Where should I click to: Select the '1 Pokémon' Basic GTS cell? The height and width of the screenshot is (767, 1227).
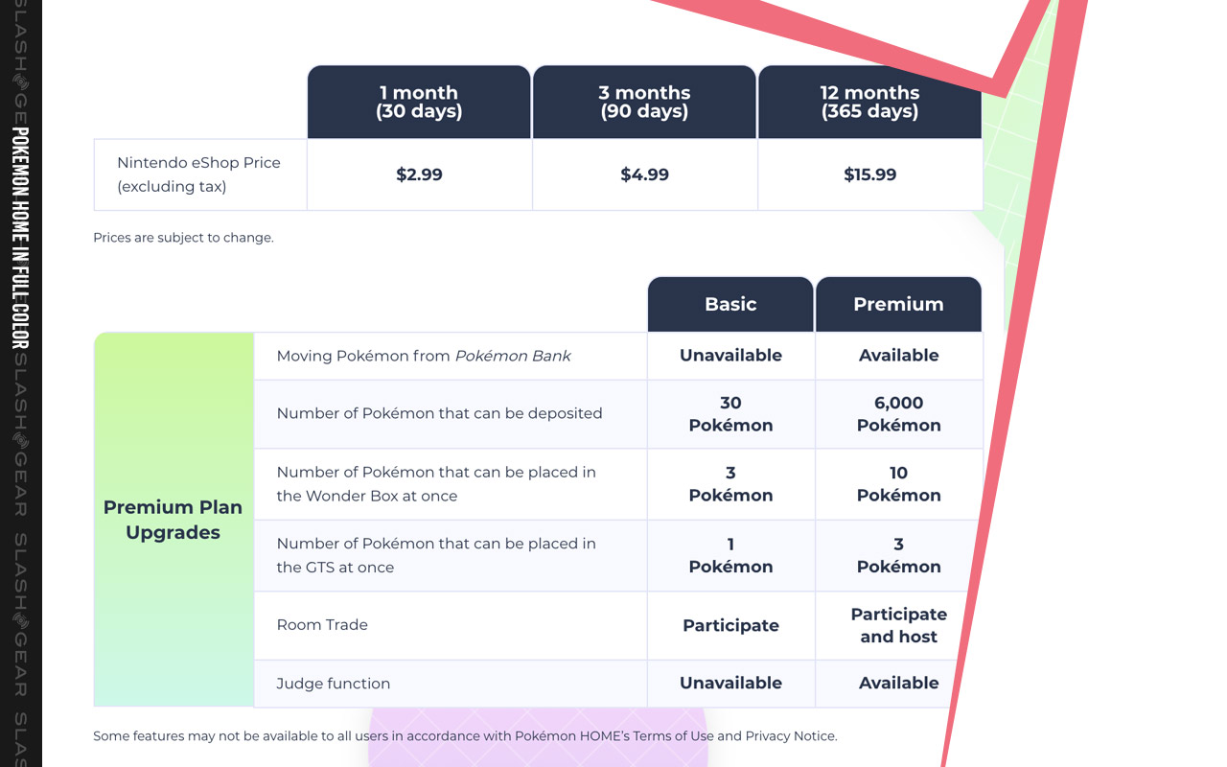tap(730, 555)
